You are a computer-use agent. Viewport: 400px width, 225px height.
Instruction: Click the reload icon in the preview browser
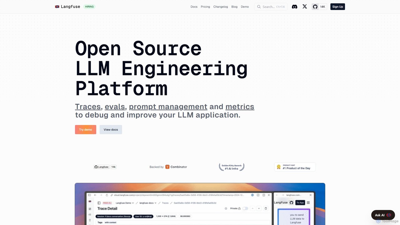click(107, 195)
